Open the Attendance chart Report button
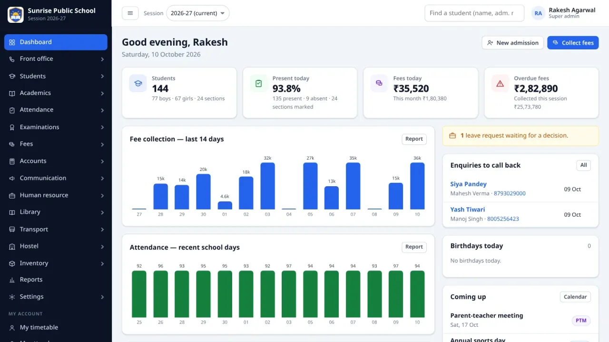The width and height of the screenshot is (609, 342). click(414, 247)
